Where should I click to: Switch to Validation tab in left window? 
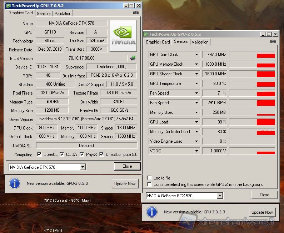click(x=63, y=13)
